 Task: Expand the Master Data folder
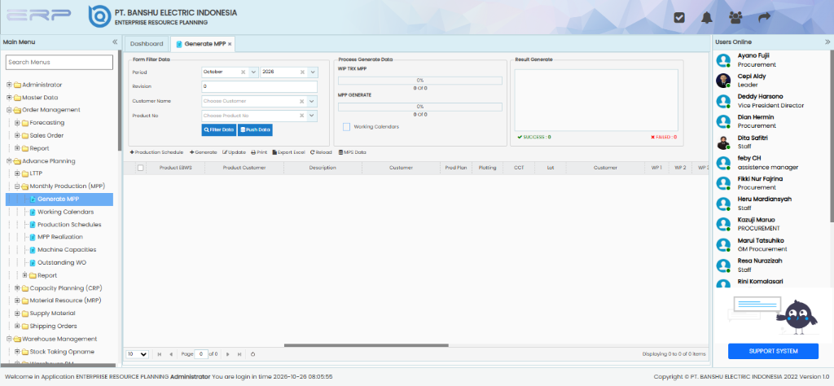[9, 97]
